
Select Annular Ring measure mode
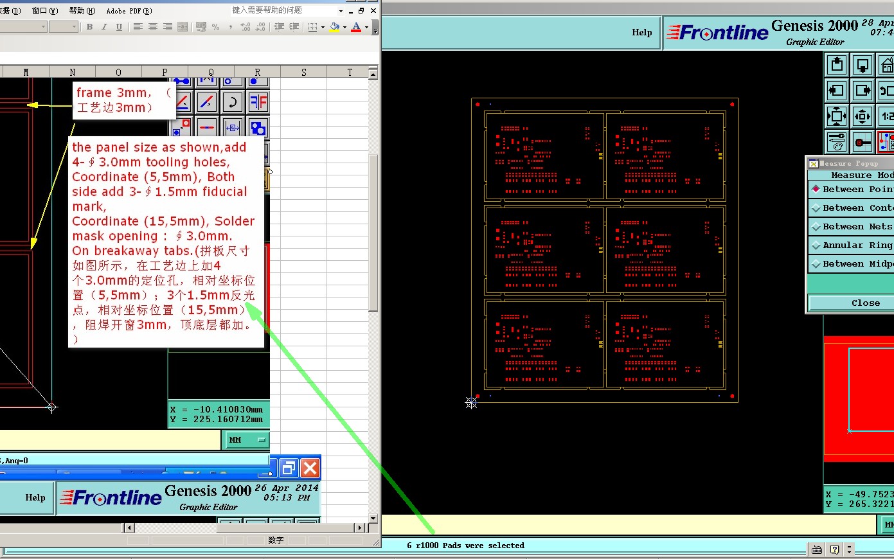851,245
